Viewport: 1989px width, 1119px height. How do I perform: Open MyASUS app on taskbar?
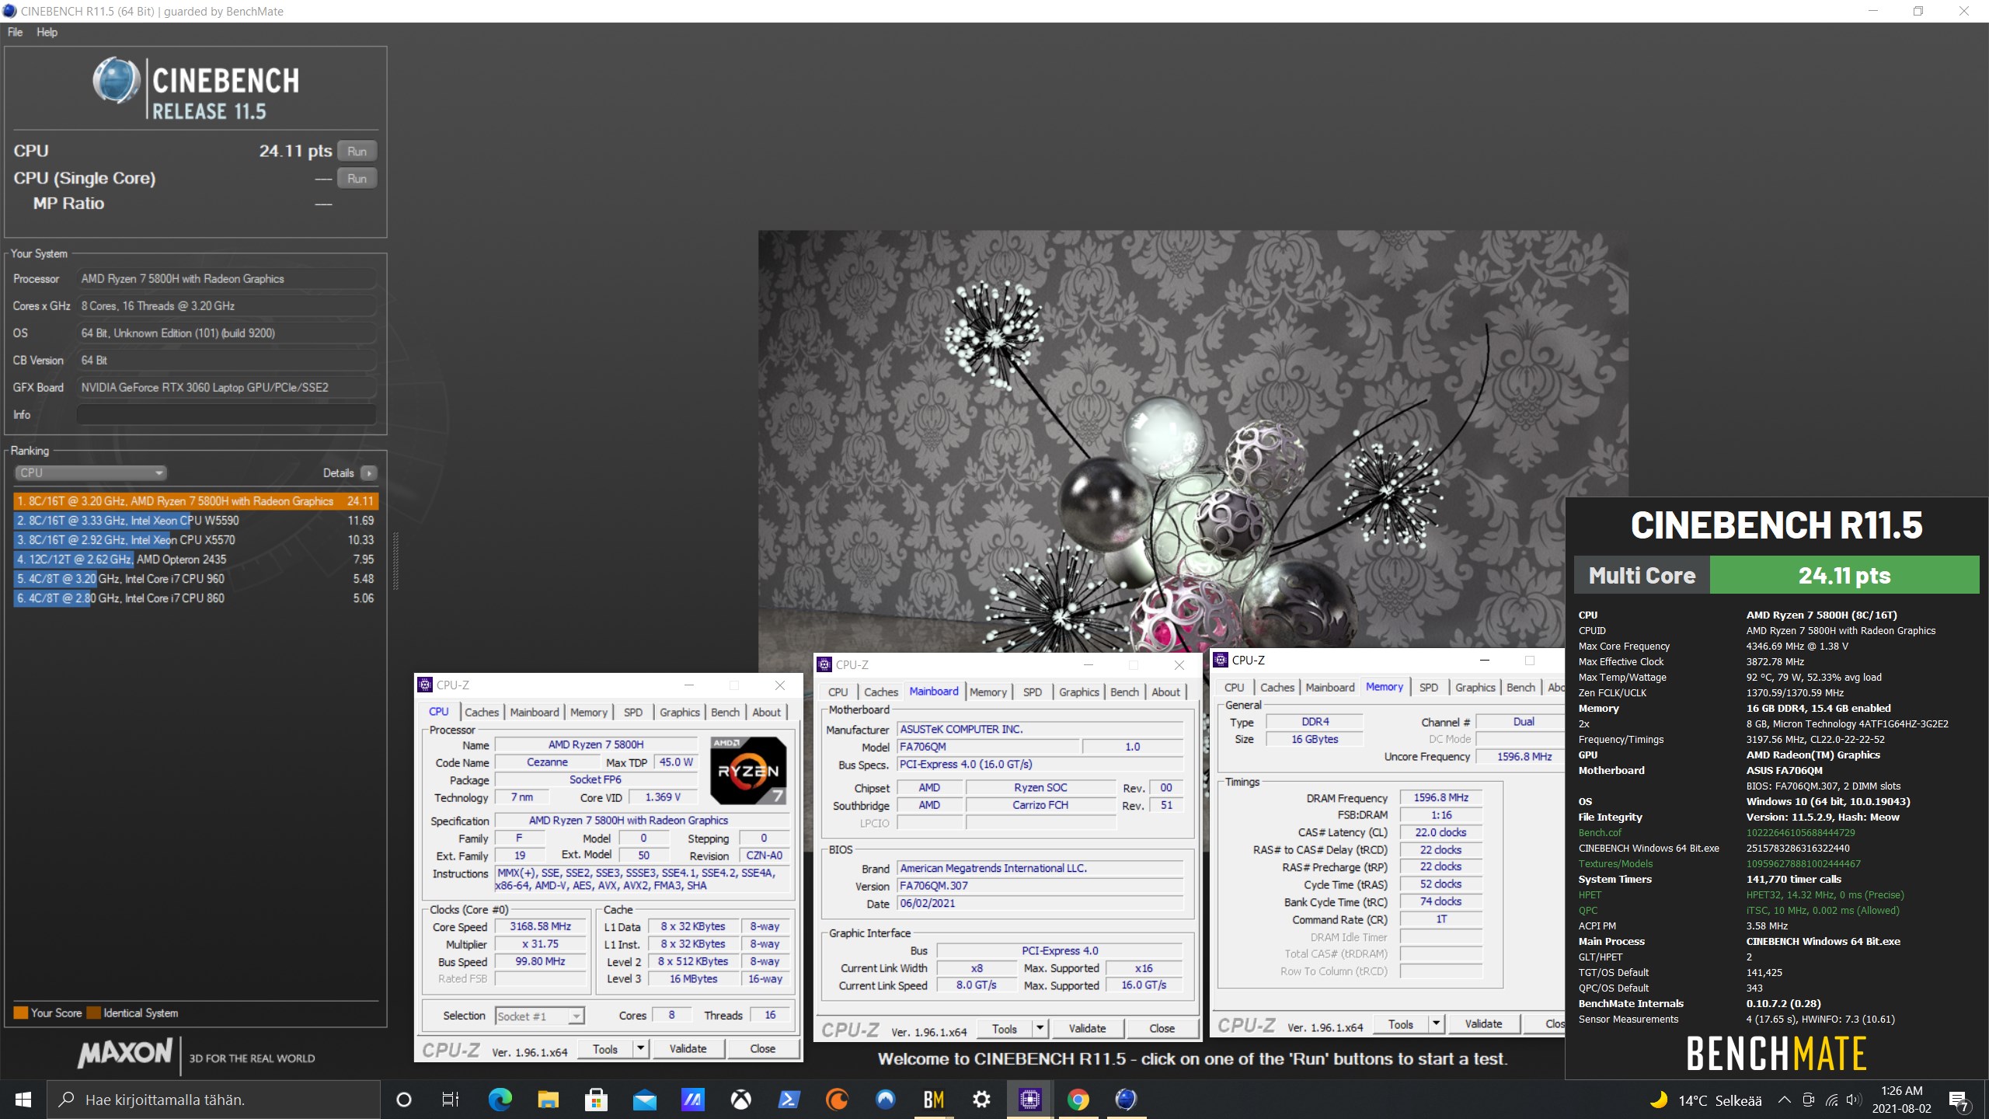tap(693, 1100)
